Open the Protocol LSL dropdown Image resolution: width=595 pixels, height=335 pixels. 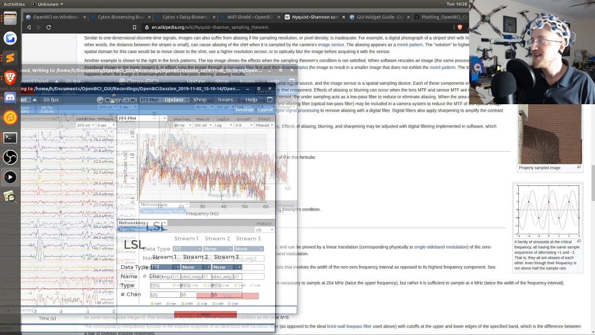point(264,230)
